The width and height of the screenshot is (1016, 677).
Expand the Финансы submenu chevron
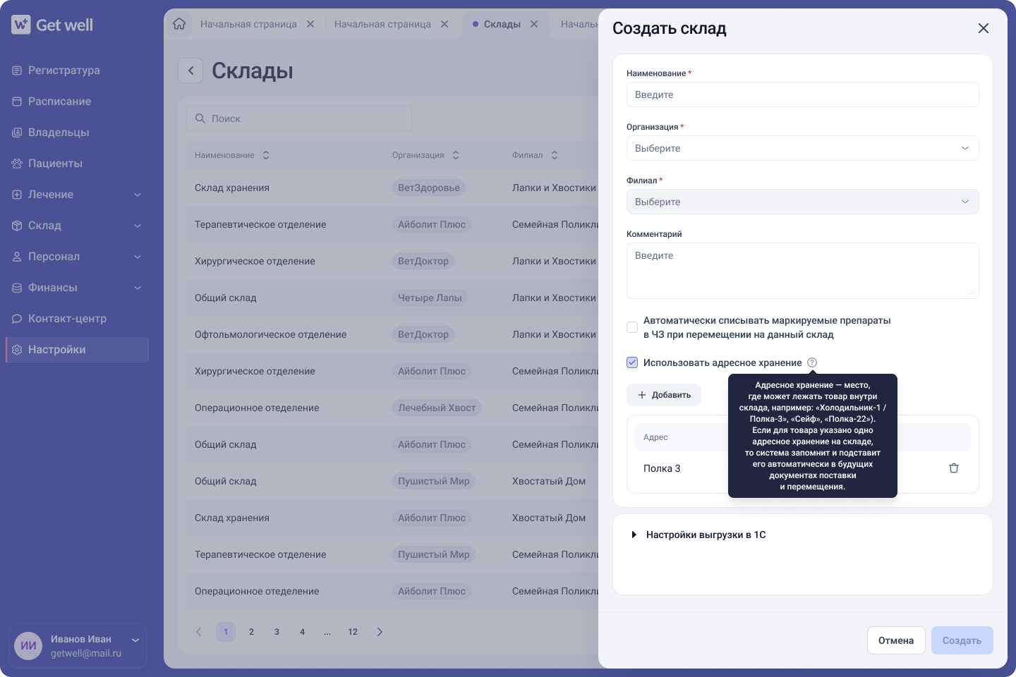[138, 288]
